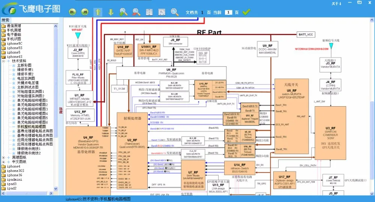Screen dimensions: 375x202
Task: Click the 搜索 search tab
Action: click(x=5, y=20)
